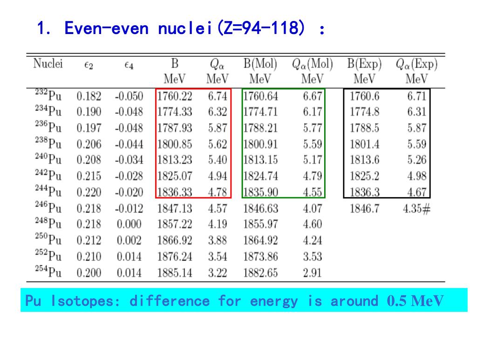Click the Qα value 3.22
Viewport: 477px width, 358px height.
[x=218, y=273]
